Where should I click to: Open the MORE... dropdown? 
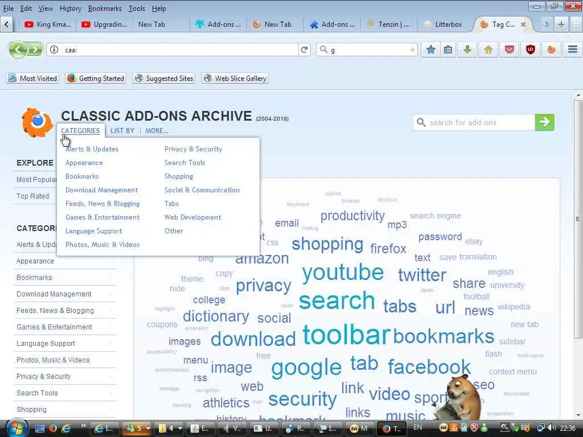157,131
